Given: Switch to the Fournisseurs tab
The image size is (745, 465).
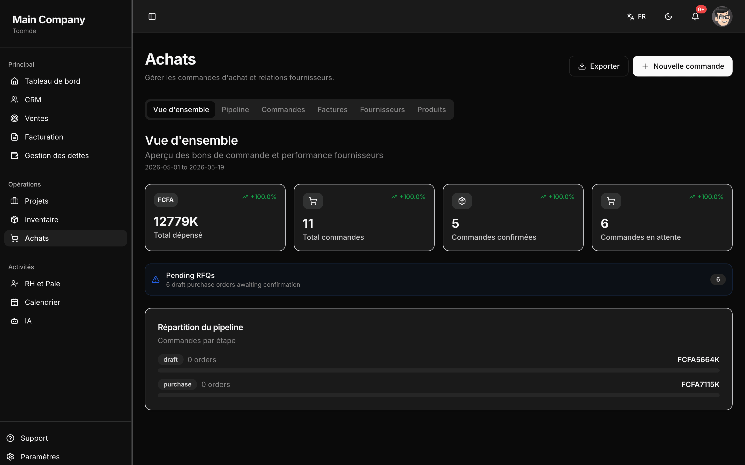Looking at the screenshot, I should tap(382, 110).
